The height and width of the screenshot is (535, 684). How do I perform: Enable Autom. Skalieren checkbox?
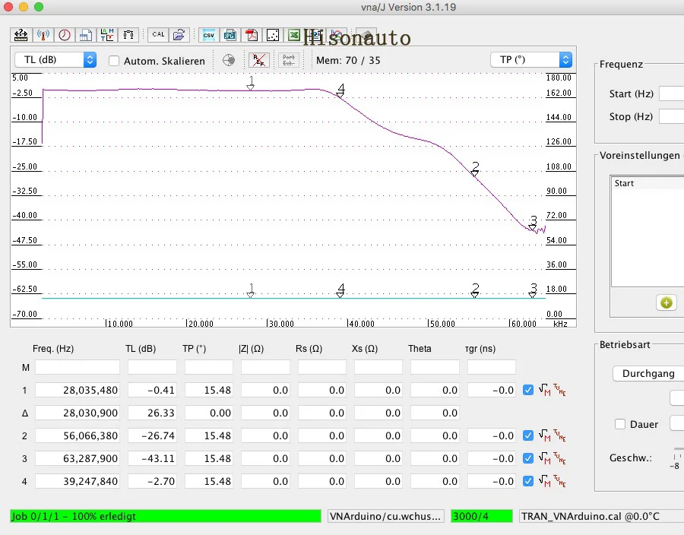[114, 61]
